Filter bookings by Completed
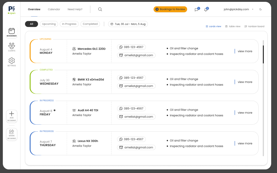 click(90, 24)
